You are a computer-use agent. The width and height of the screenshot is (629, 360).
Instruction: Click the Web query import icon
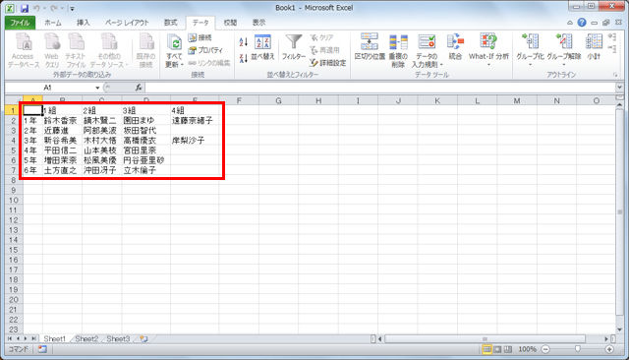click(x=52, y=50)
